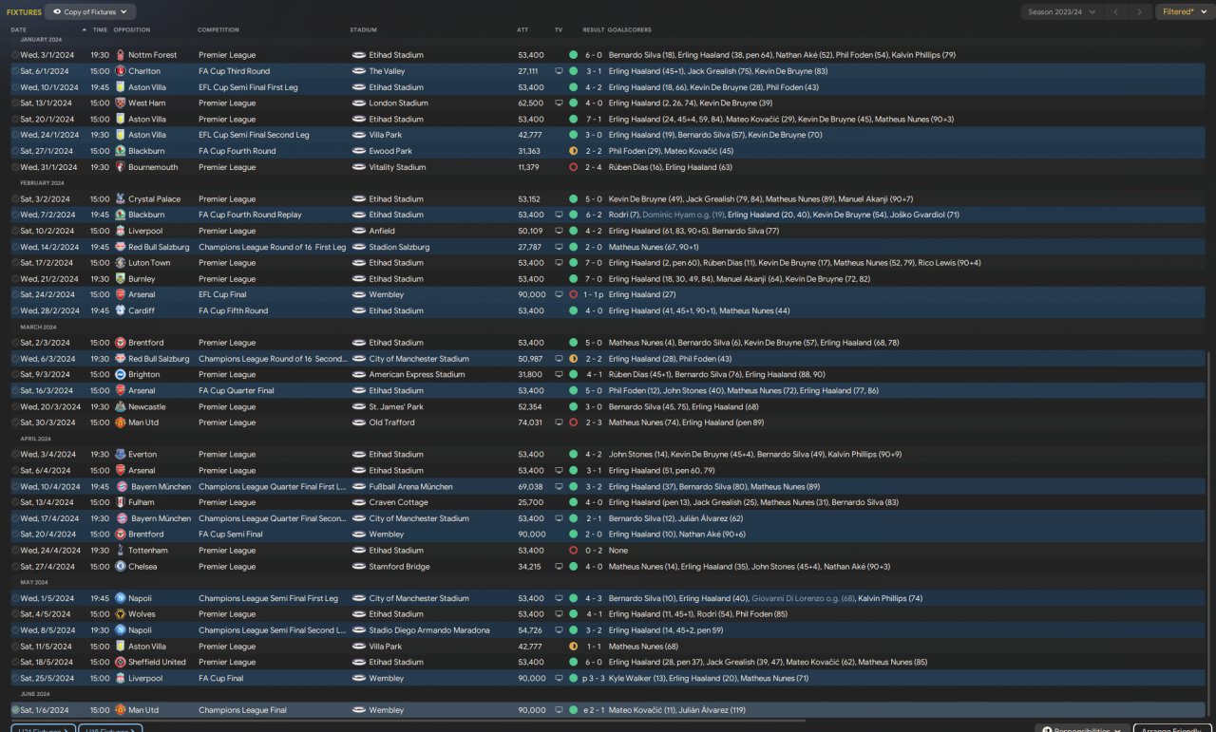Click the stadium icon beside Old Trafford

point(358,422)
